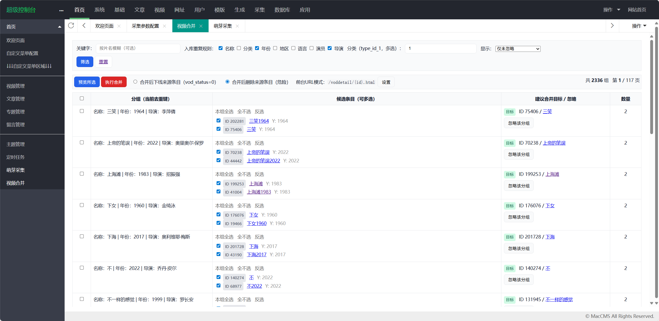The image size is (659, 321).
Task: Toggle the 语言 duplicate rule checkbox
Action: 293,48
